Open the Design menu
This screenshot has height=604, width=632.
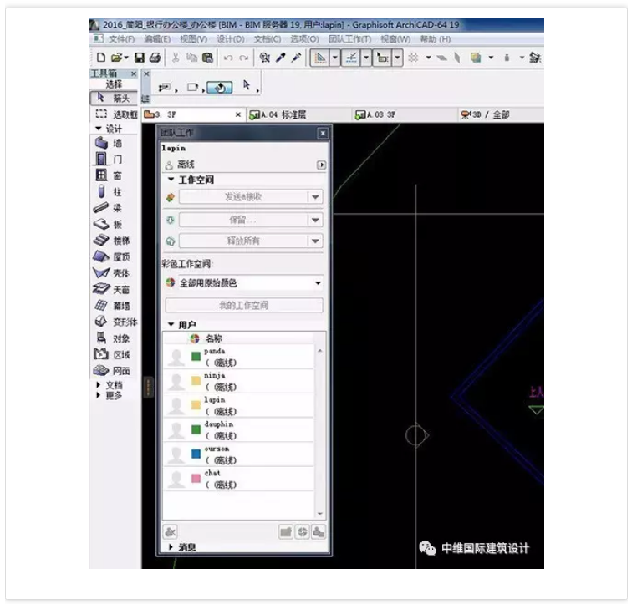(231, 39)
